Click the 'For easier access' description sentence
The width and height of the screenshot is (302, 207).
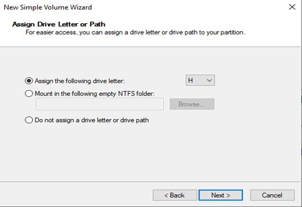pos(135,32)
